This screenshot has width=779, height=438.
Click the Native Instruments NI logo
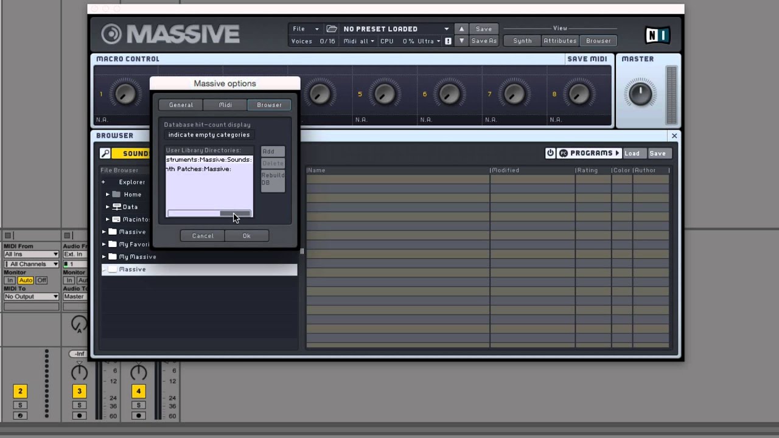tap(657, 35)
